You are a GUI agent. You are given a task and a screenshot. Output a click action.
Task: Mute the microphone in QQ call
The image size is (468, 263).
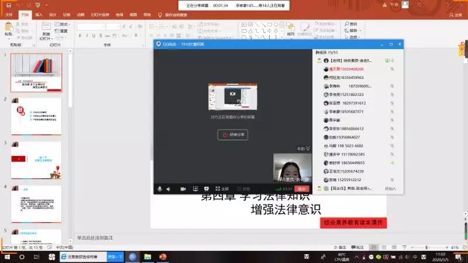[159, 189]
